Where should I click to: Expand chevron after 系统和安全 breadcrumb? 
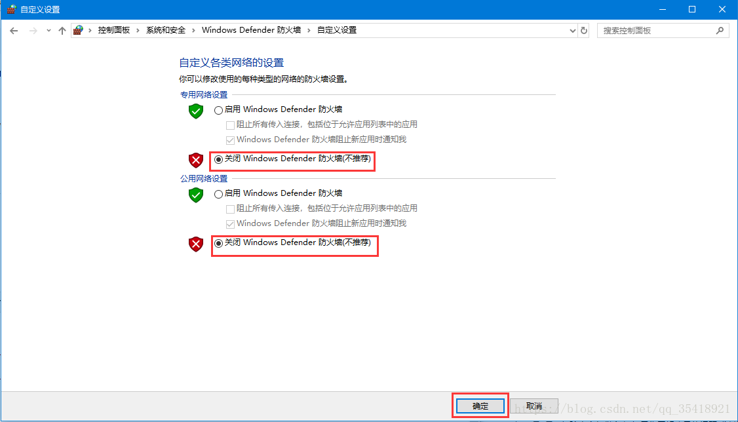point(193,30)
